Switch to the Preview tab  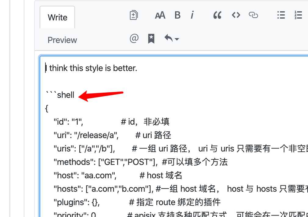[62, 40]
